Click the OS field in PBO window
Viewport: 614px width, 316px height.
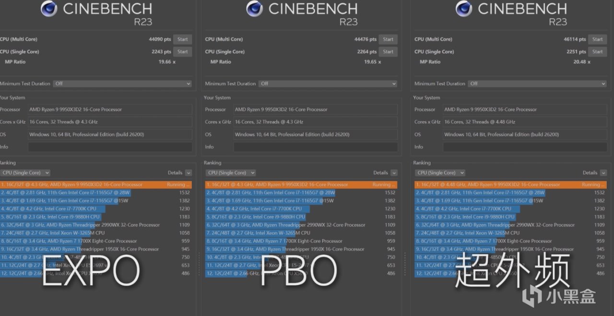(315, 134)
